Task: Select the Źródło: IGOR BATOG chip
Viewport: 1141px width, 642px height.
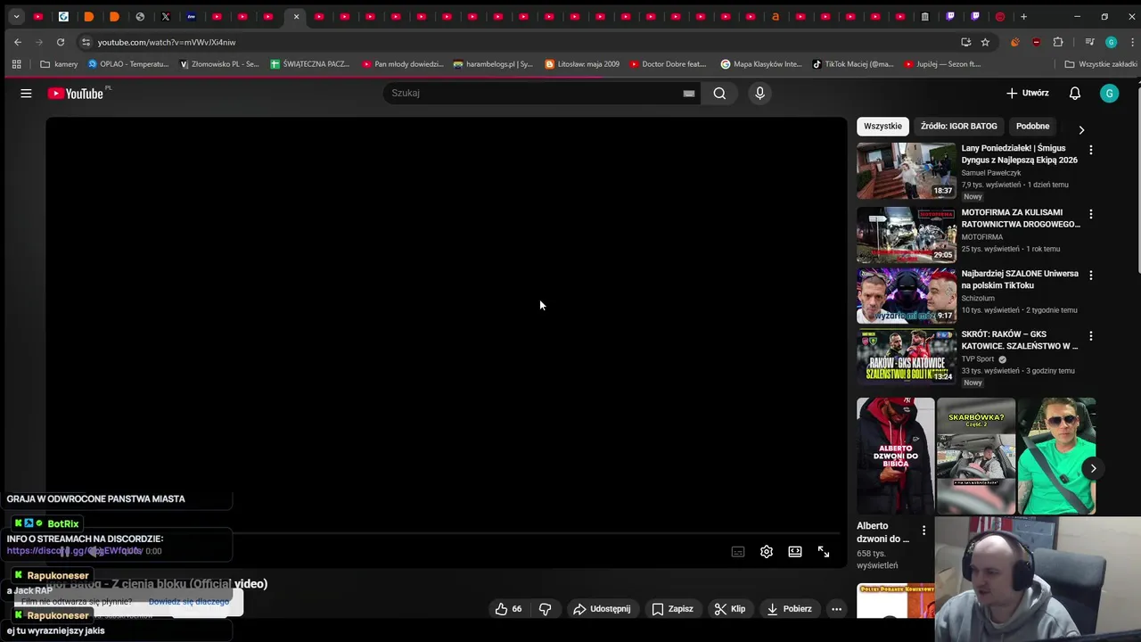Action: [958, 126]
